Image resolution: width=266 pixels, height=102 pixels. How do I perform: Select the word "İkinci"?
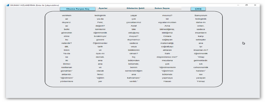100,74
